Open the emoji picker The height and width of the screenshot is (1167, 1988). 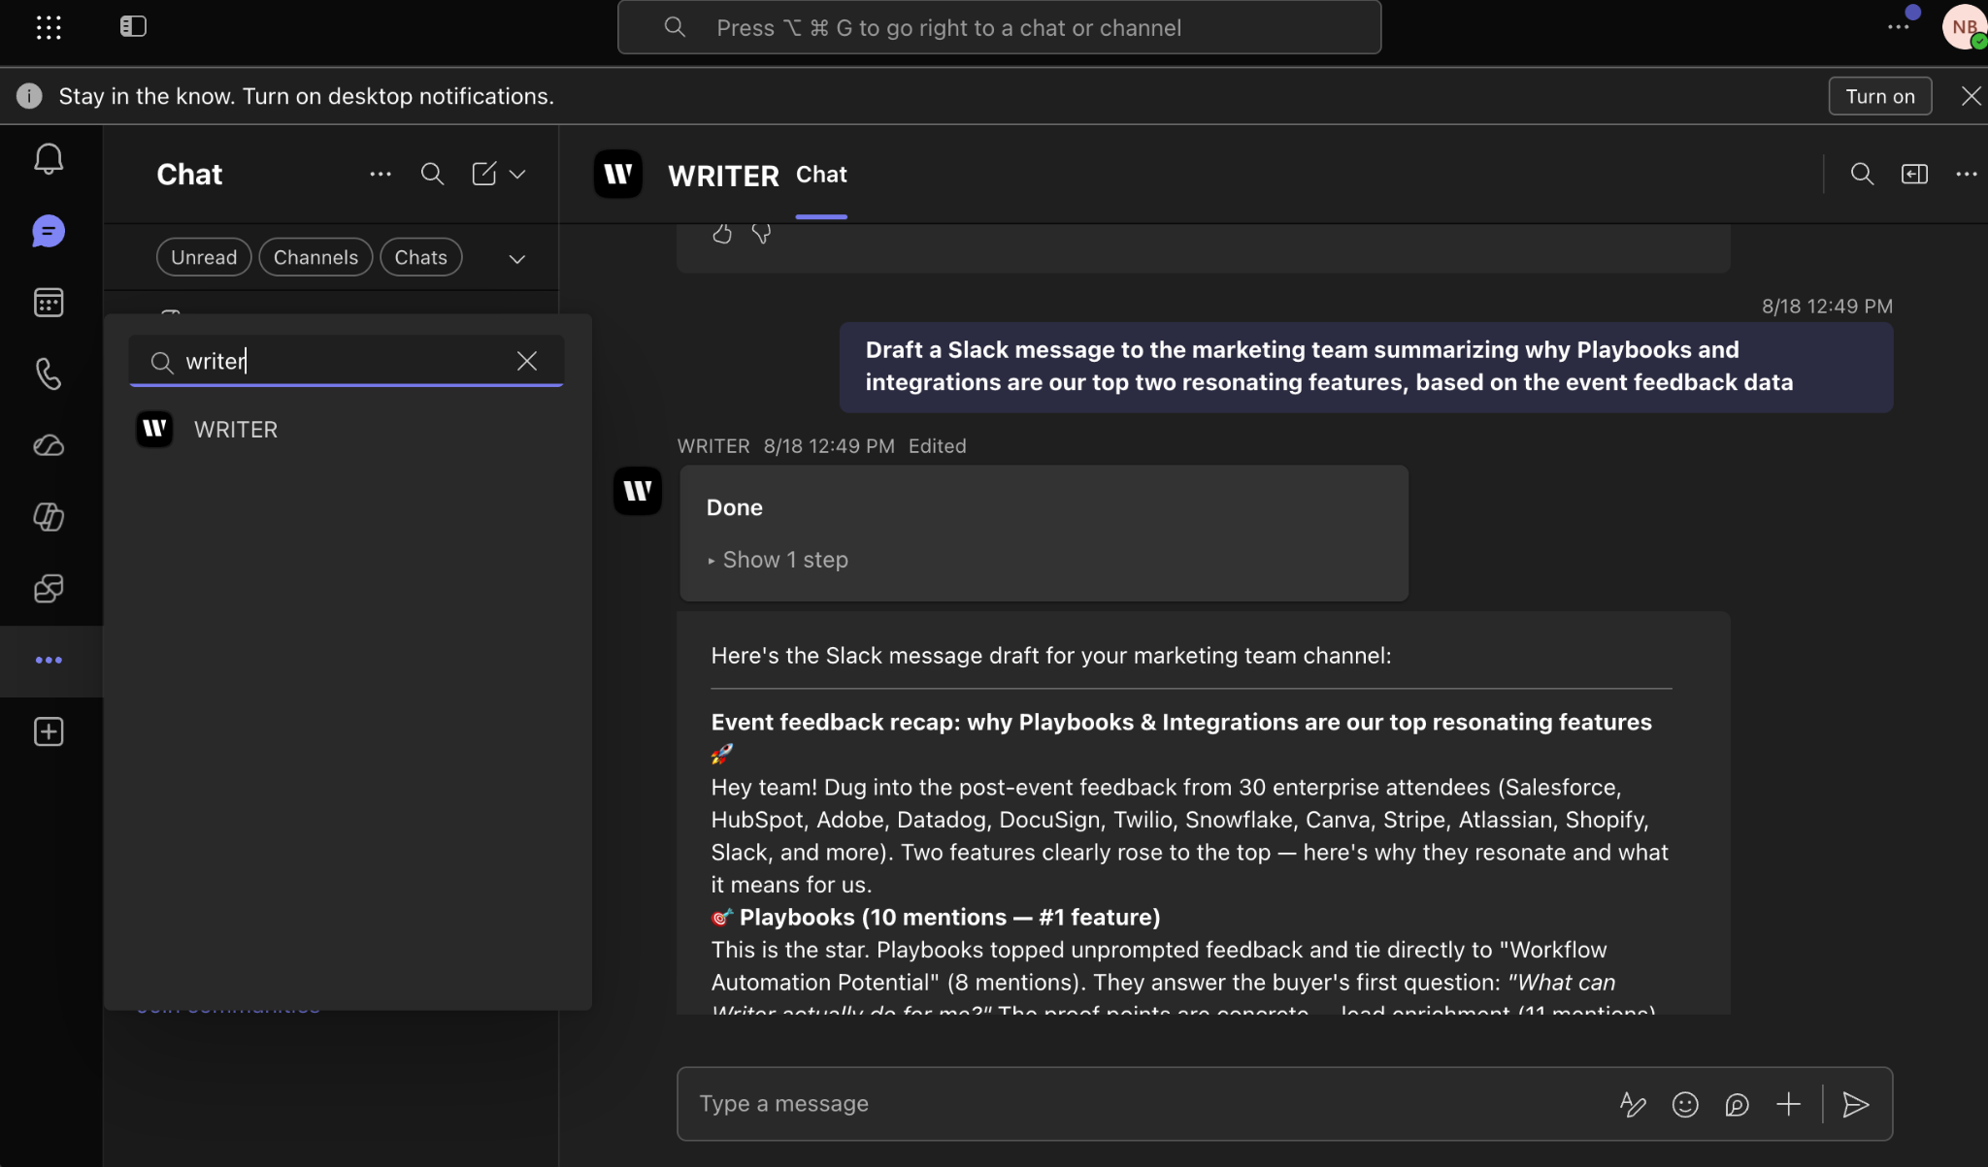point(1685,1104)
